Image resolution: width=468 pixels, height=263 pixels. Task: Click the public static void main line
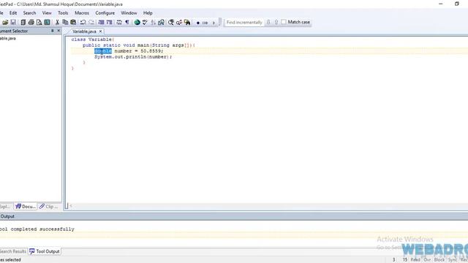[x=139, y=45]
